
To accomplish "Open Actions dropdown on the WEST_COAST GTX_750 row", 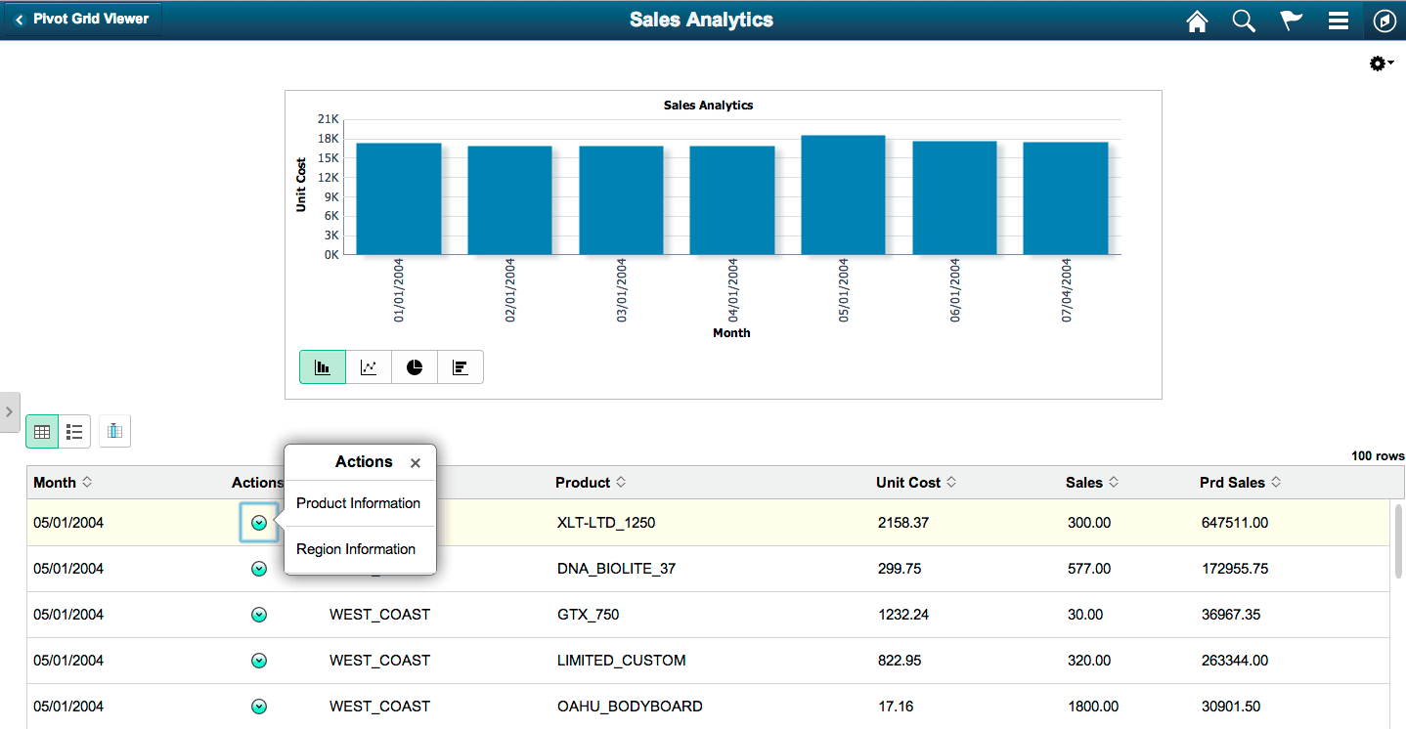I will tap(258, 614).
